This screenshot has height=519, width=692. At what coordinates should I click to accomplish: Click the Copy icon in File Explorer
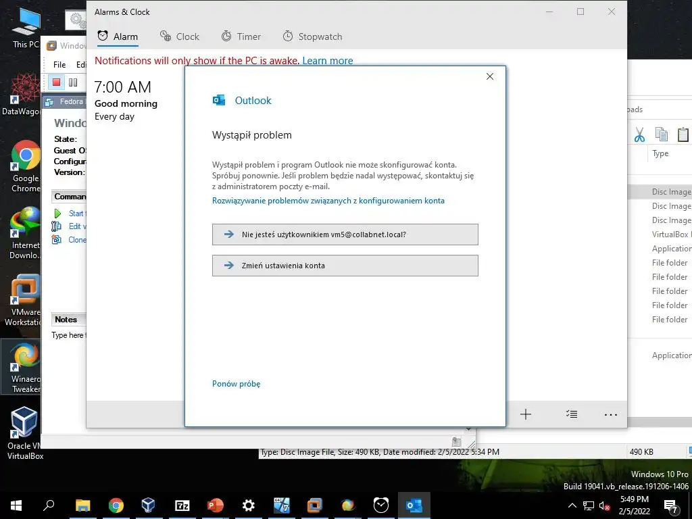tap(661, 134)
